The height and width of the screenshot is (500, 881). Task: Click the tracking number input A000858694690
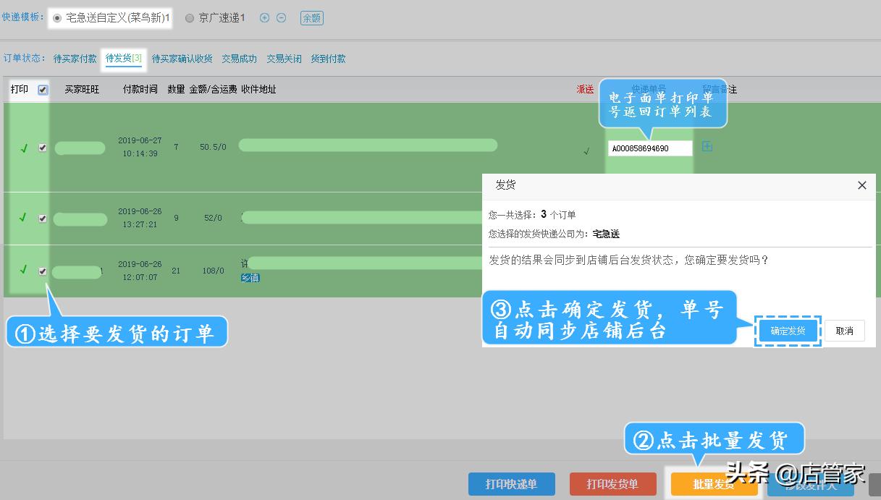point(649,147)
